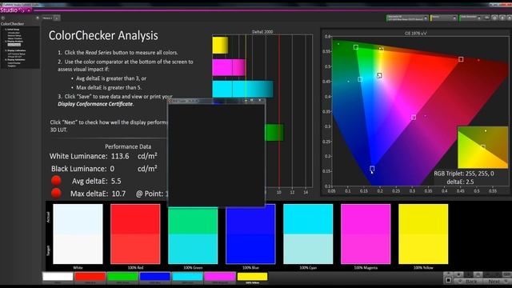Click the Back button
This screenshot has height=288, width=512.
469,281
